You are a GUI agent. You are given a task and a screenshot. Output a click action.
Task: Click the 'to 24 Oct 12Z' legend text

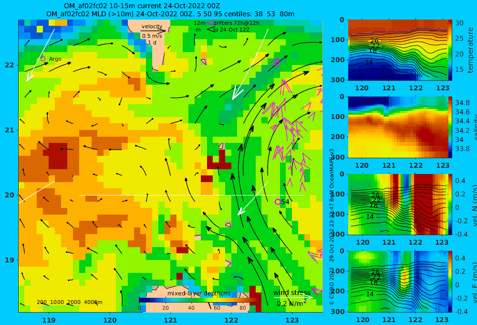coord(231,30)
